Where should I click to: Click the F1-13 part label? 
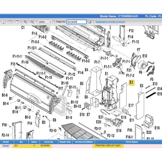(135, 42)
